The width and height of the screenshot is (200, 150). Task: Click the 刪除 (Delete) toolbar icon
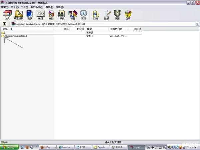point(51,15)
